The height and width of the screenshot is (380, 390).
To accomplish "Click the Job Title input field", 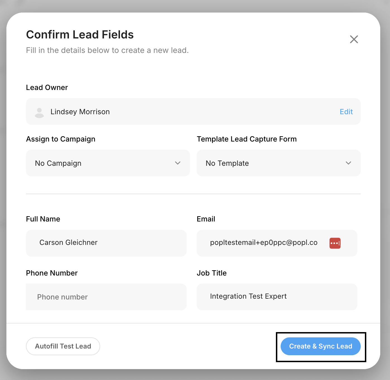I will [277, 297].
